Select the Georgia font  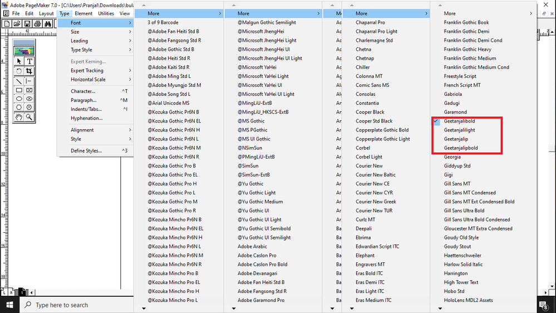[x=452, y=157]
